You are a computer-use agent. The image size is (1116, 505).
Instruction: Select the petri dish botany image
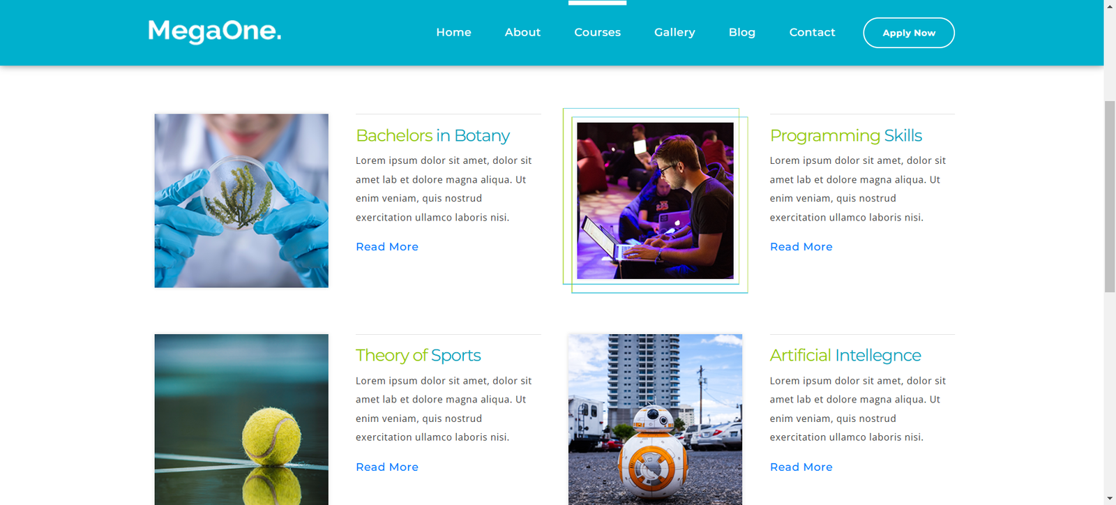click(241, 201)
